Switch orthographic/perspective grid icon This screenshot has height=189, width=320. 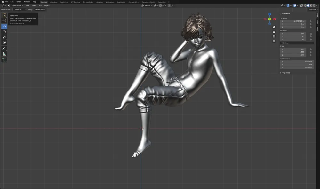click(274, 41)
